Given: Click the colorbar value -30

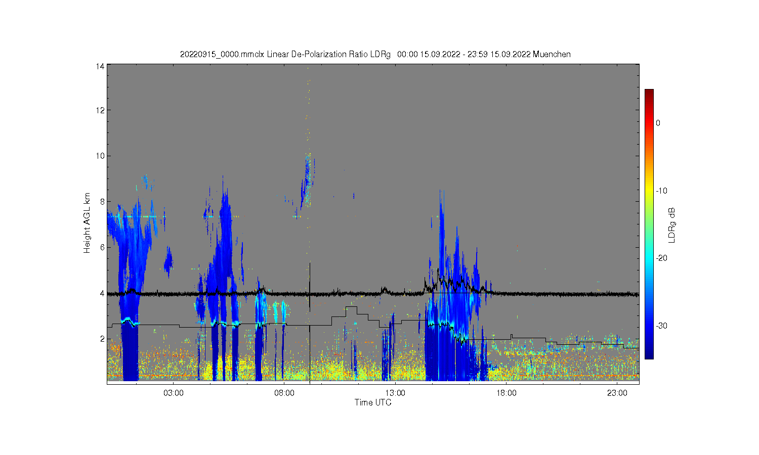Looking at the screenshot, I should 661,326.
